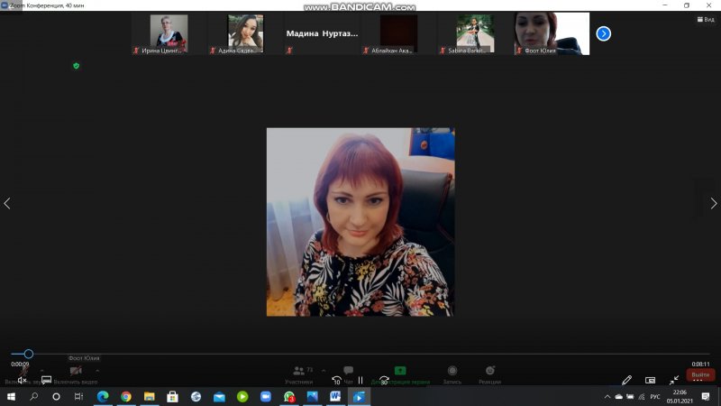
Task: Exit full screen with the arrows icon
Action: pos(674,380)
